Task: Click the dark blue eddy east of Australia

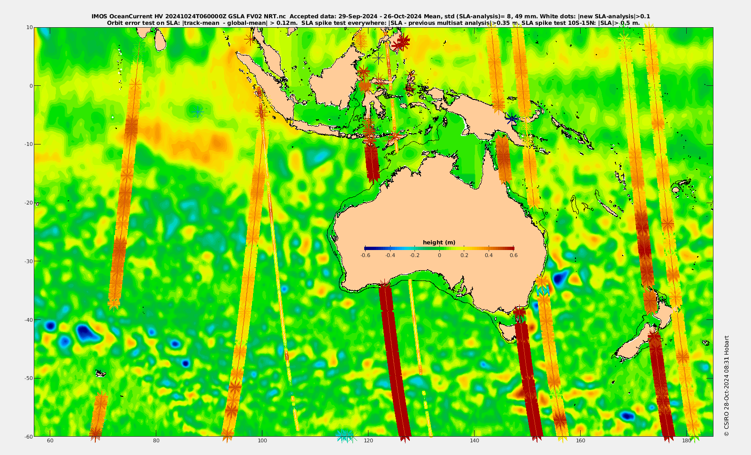Action: pyautogui.click(x=559, y=279)
